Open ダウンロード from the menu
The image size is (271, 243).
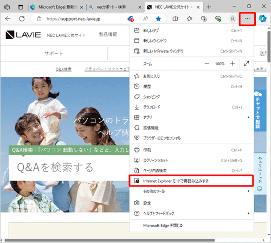tap(191, 107)
